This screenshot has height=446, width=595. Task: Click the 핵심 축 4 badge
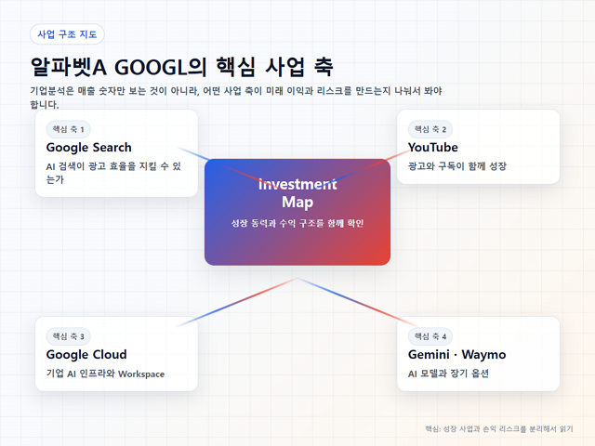tap(430, 336)
